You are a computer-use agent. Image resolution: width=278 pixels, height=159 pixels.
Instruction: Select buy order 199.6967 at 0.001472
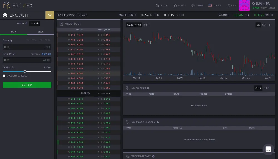click(x=88, y=99)
